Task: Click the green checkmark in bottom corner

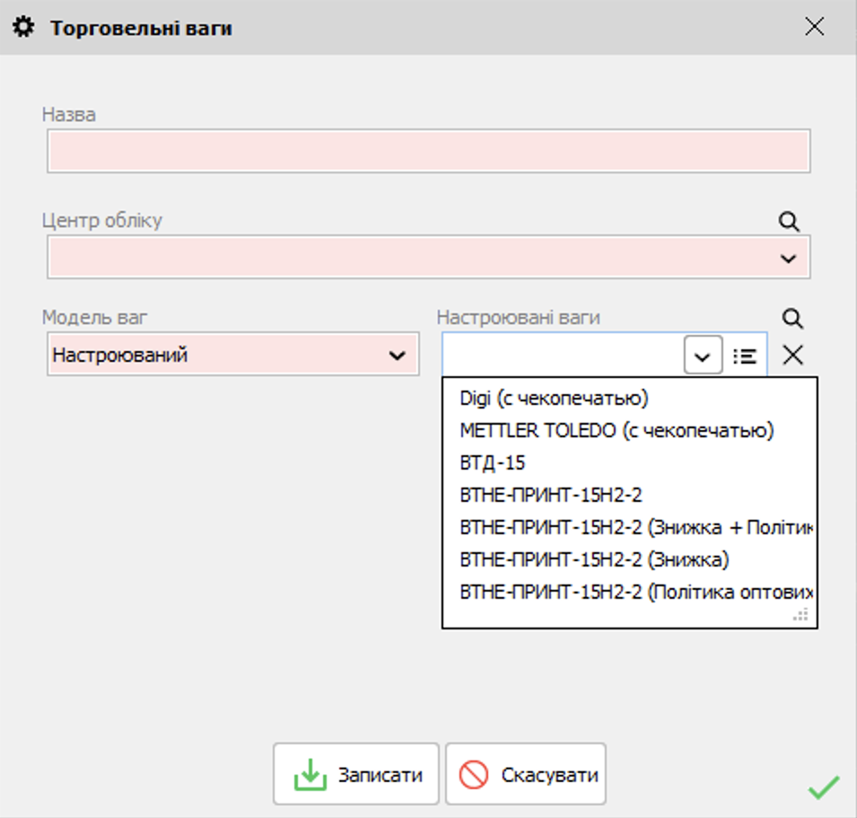Action: [x=823, y=787]
